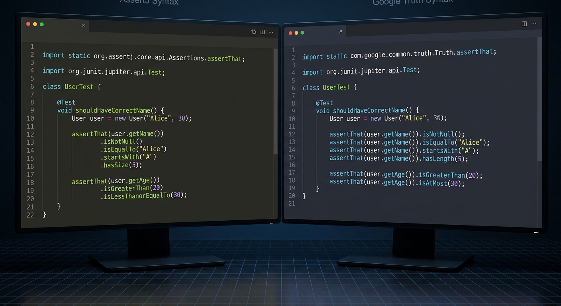Click the compare changes icon in left editor

pyautogui.click(x=254, y=32)
